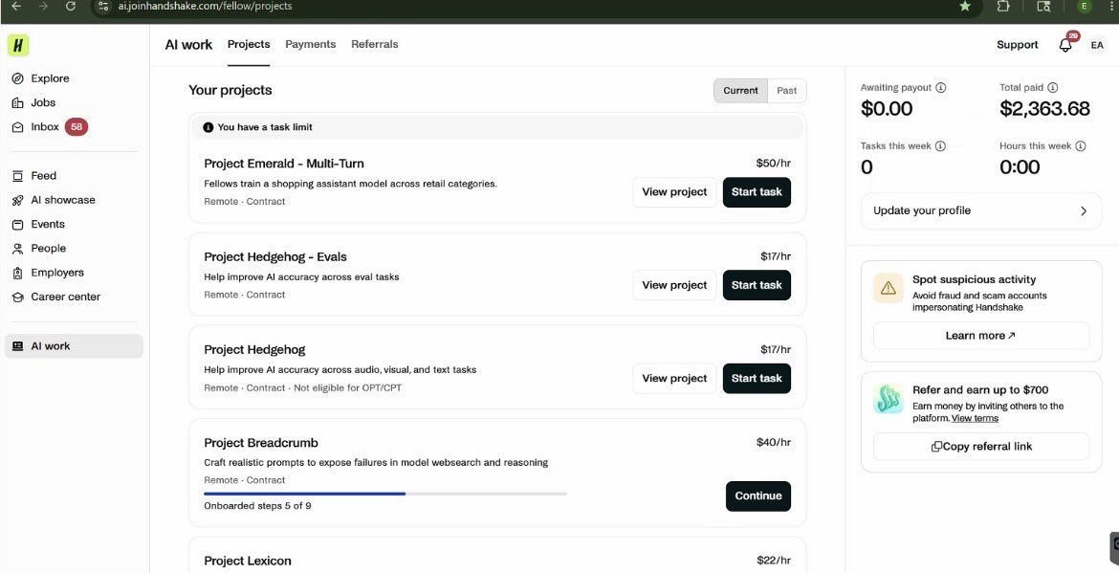Reload the page in browser

70,6
